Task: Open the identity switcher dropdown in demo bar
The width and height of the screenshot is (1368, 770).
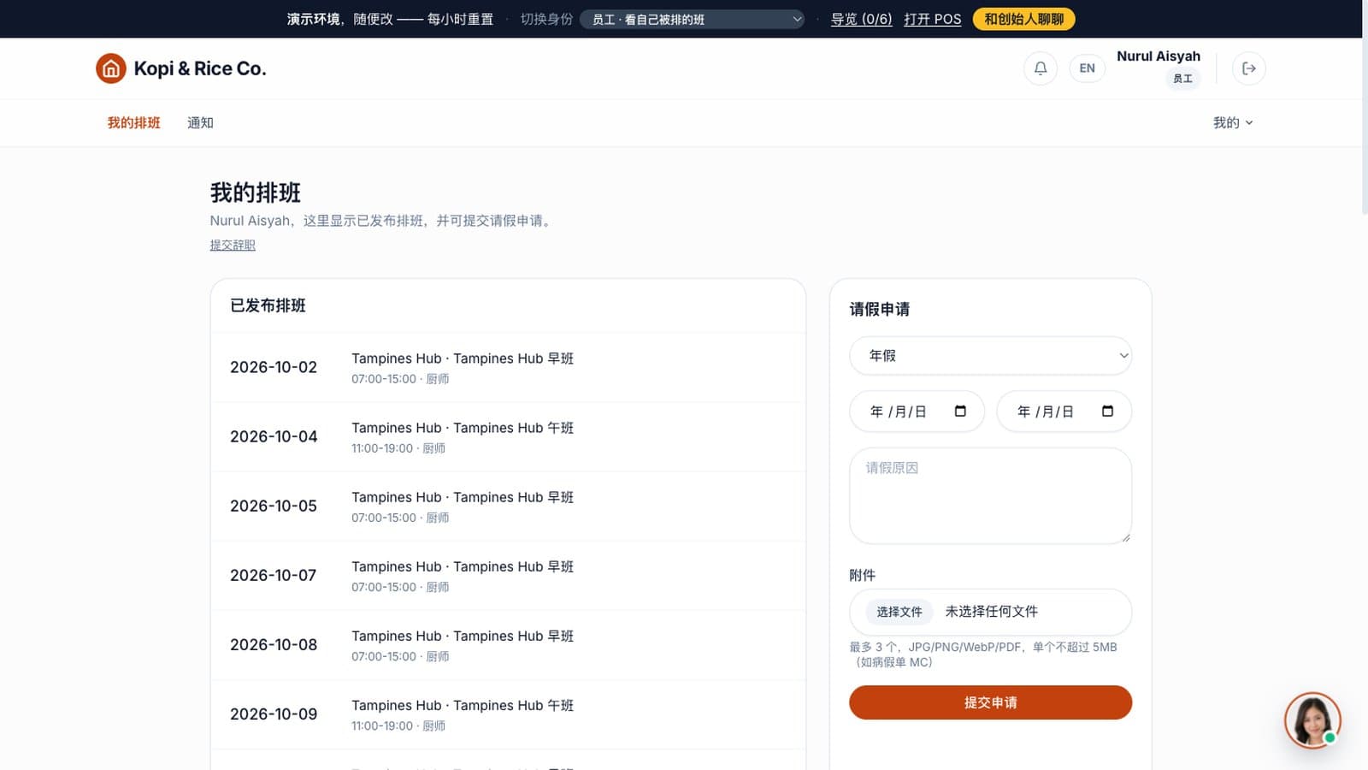Action: point(692,19)
